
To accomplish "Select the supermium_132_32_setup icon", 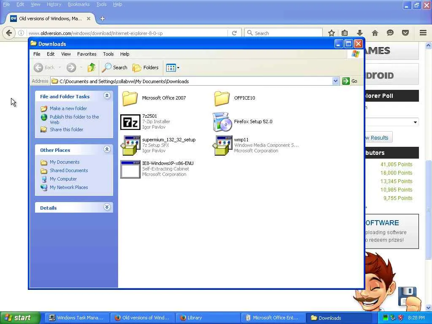I will [x=130, y=145].
